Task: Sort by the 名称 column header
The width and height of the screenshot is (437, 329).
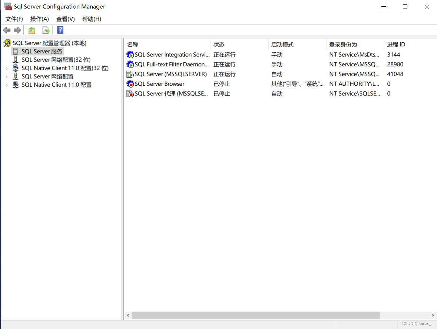Action: [x=167, y=45]
